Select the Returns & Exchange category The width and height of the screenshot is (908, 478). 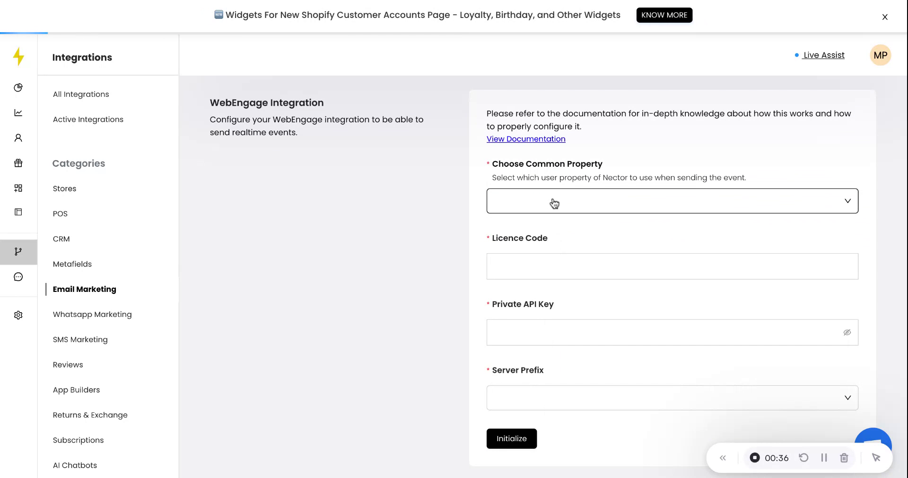90,415
